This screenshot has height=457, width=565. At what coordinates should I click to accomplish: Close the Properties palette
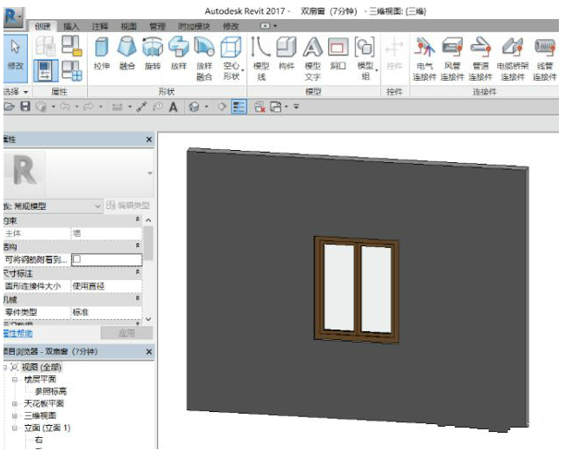148,140
